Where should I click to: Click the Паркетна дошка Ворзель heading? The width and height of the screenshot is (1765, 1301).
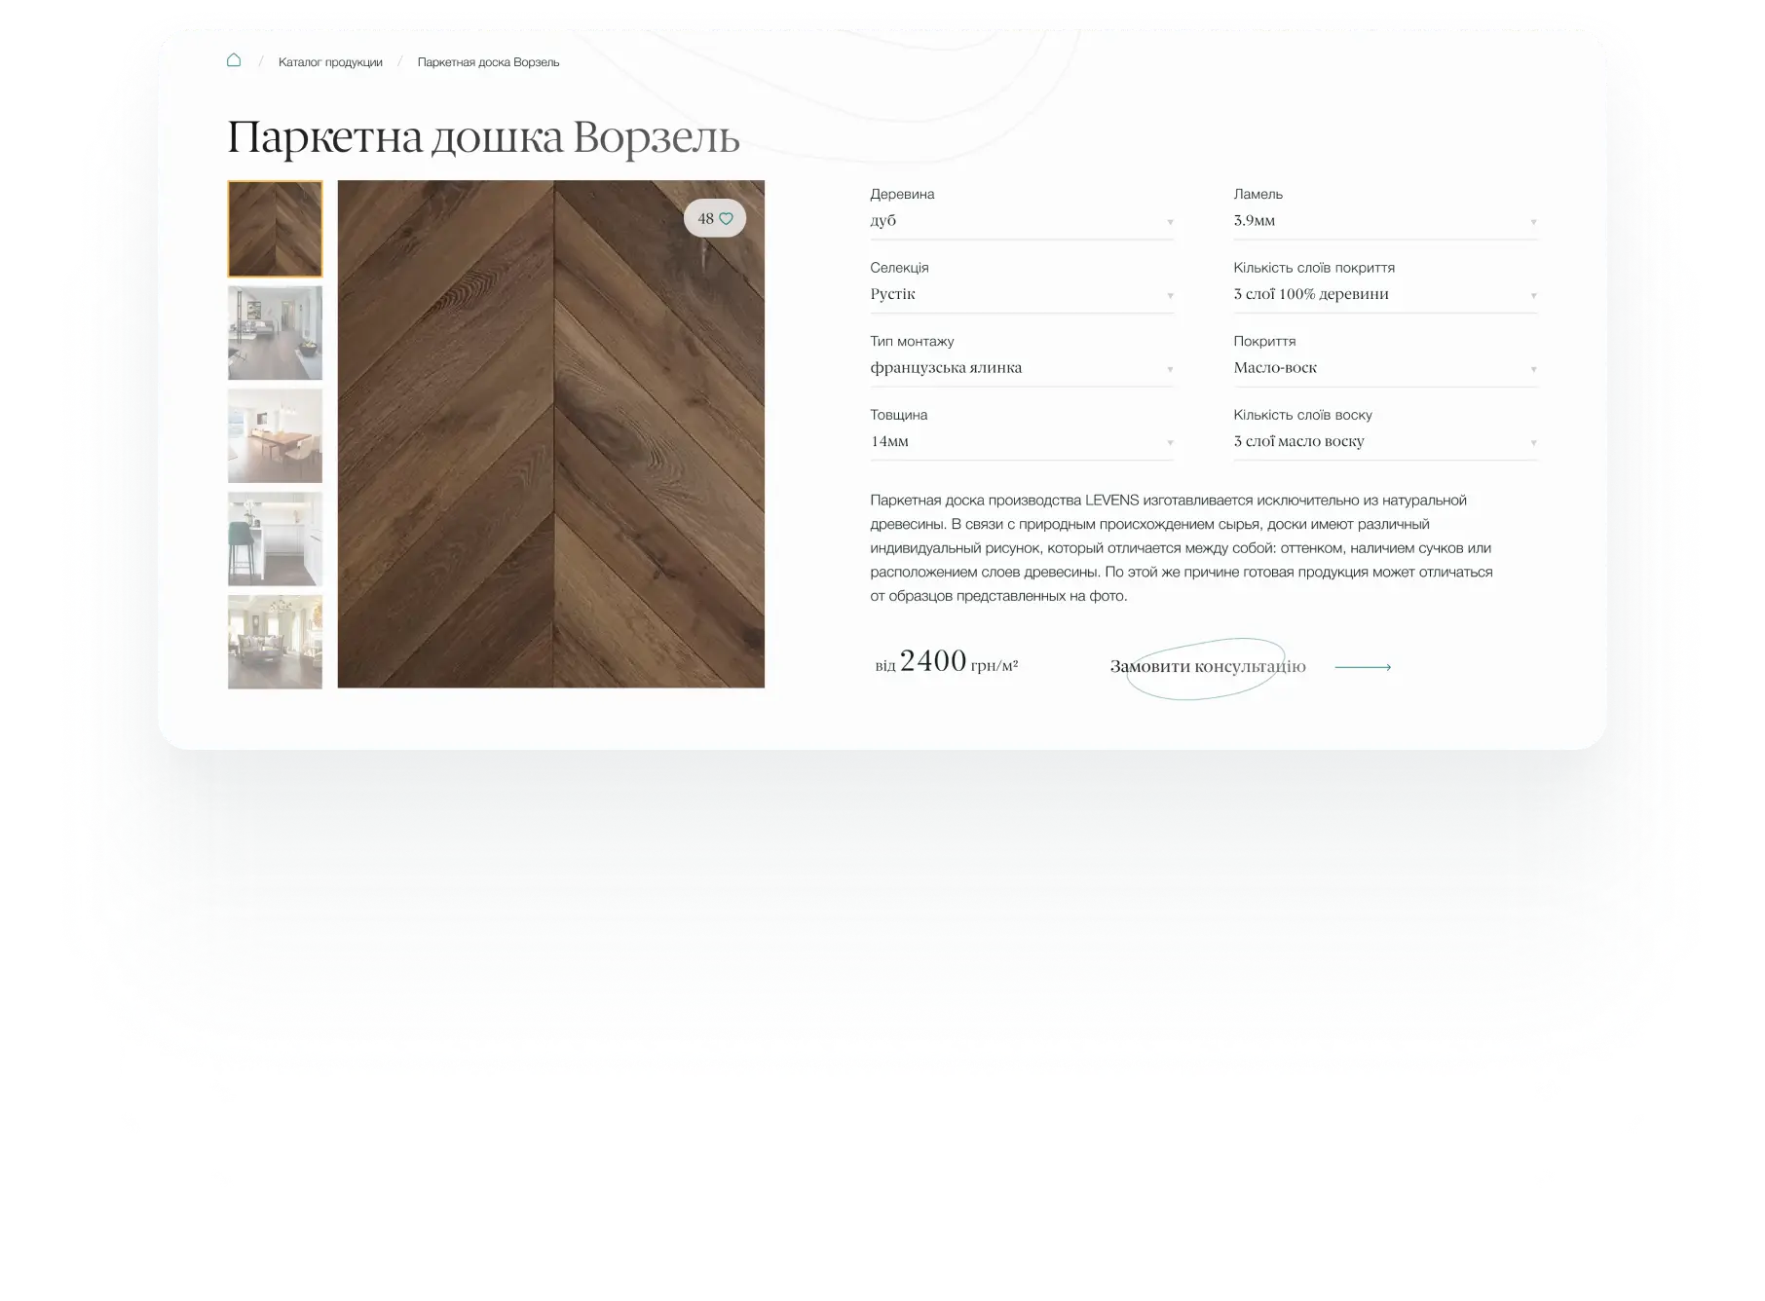[x=483, y=137]
